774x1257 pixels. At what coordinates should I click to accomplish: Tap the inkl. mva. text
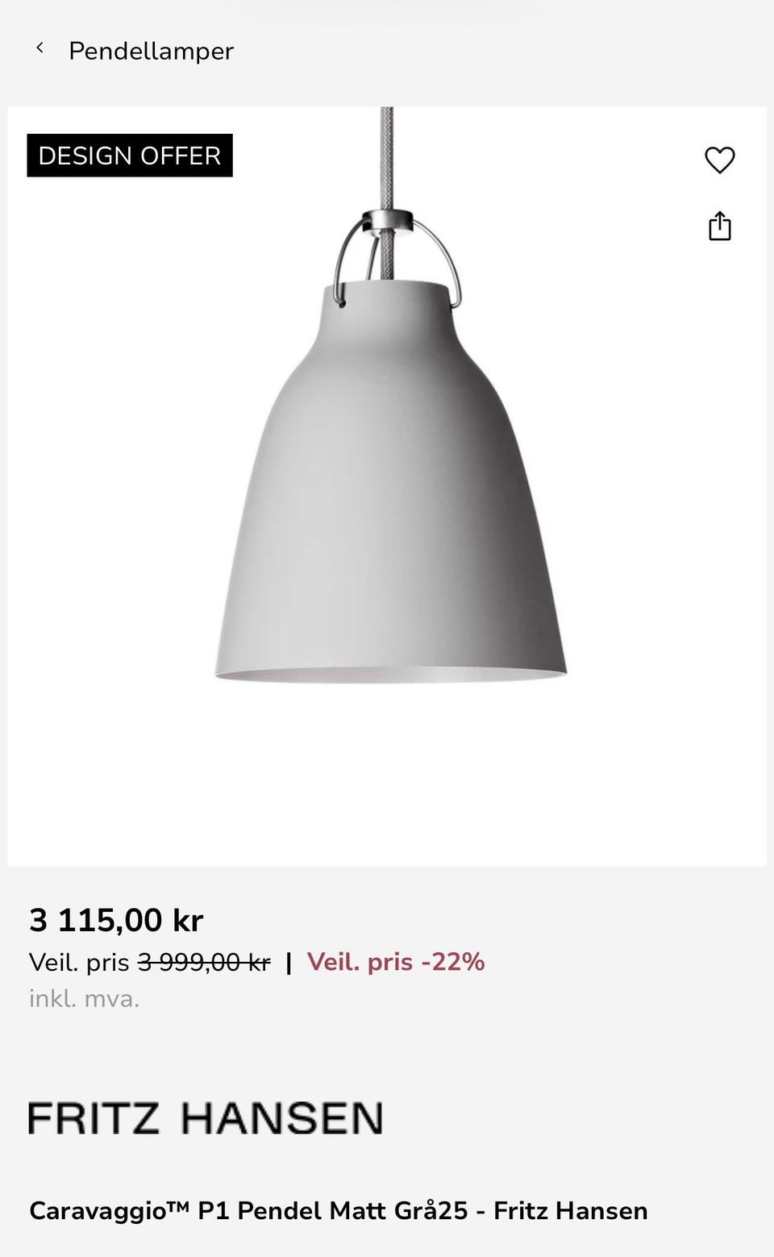pyautogui.click(x=85, y=999)
